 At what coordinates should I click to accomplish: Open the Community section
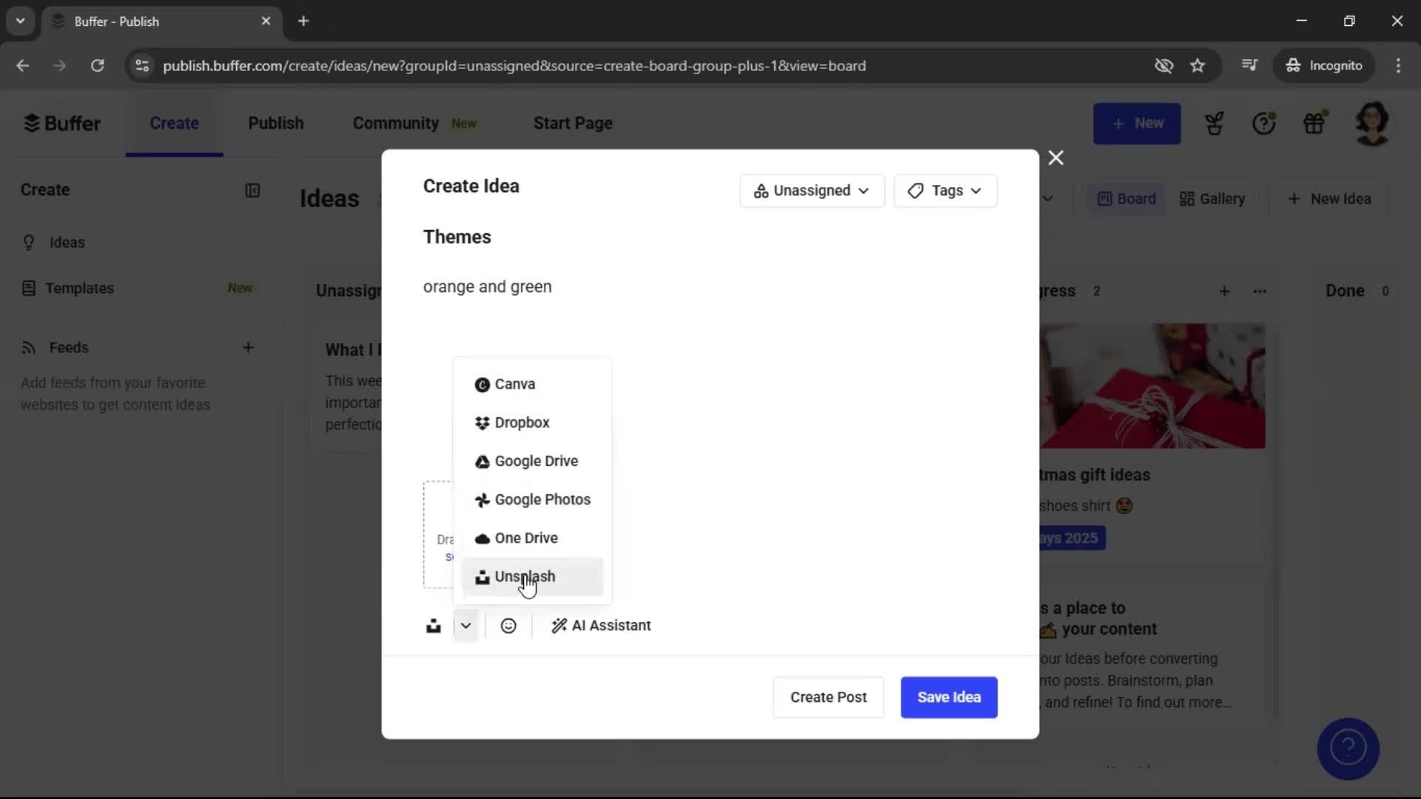click(395, 123)
